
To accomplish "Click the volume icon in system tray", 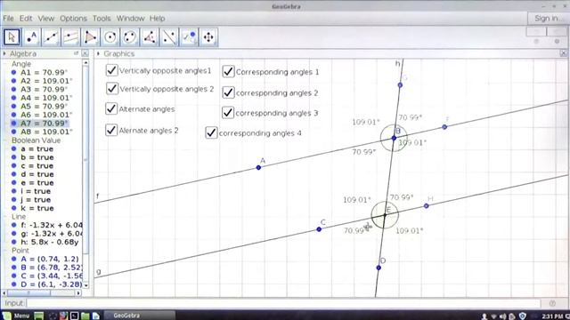I will pyautogui.click(x=503, y=316).
